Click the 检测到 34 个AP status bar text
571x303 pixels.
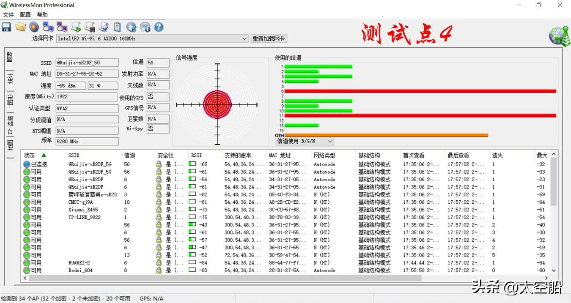coord(66,299)
